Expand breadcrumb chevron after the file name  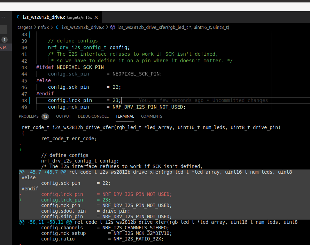coord(107,27)
